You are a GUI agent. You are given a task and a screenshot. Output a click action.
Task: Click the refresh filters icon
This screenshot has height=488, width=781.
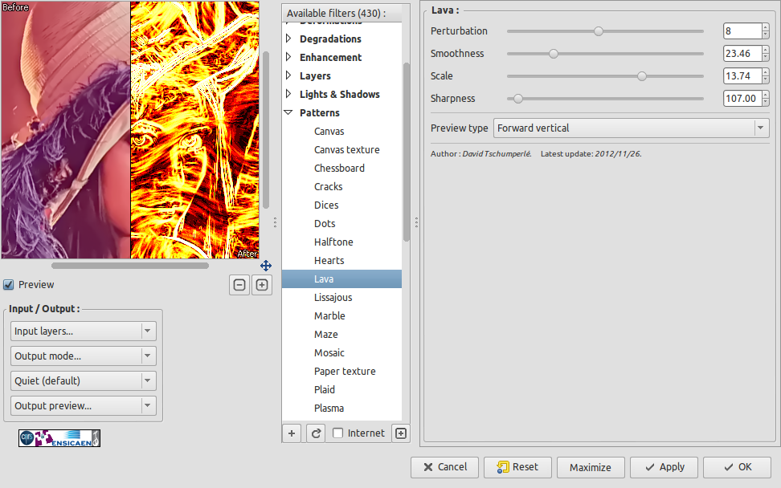pos(317,433)
